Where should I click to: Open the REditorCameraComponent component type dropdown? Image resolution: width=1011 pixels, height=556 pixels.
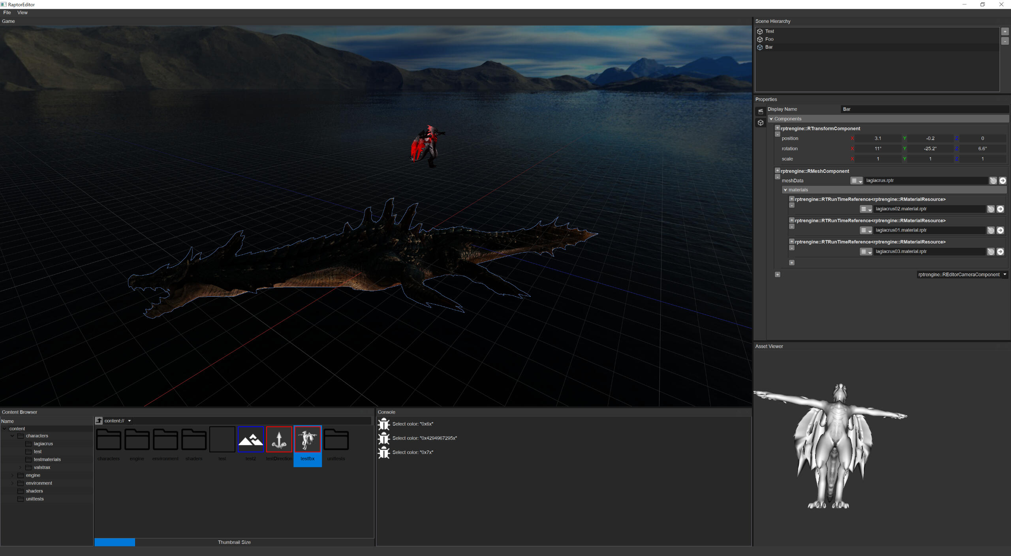[x=962, y=275]
